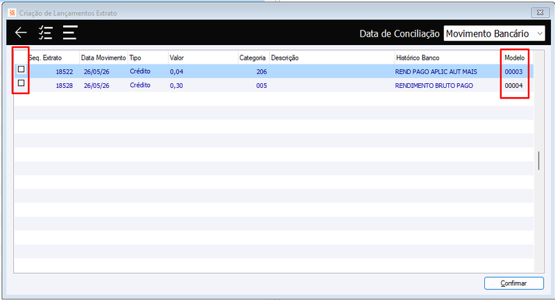Click modelo 00004 cell
Screen dimensions: 555x300
pos(513,85)
